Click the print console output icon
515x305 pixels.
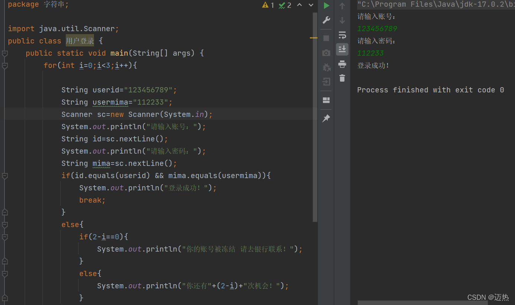tap(342, 64)
